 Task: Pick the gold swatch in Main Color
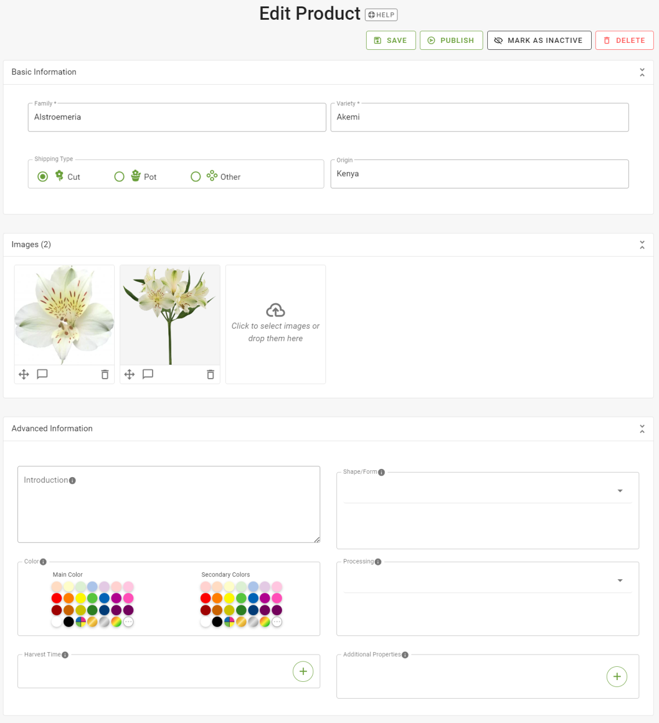[x=92, y=622]
